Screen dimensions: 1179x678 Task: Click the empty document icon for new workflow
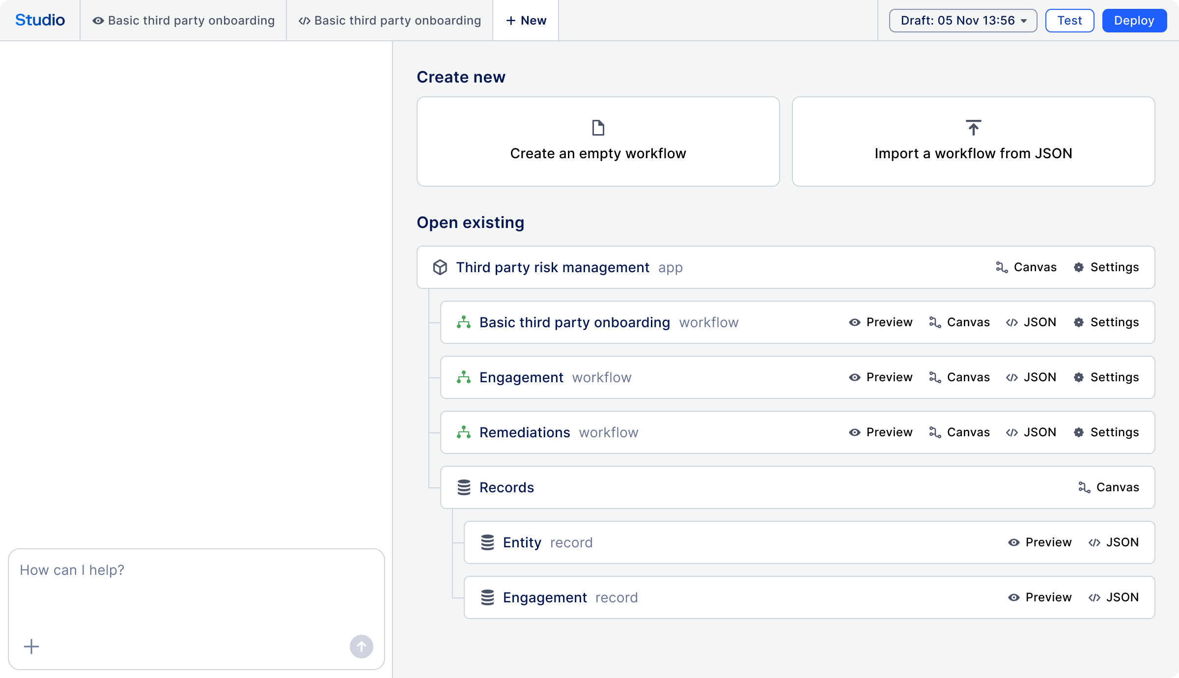pos(598,128)
